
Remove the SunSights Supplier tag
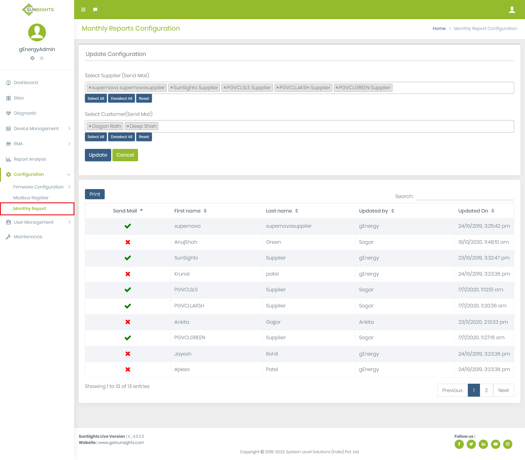pos(172,88)
